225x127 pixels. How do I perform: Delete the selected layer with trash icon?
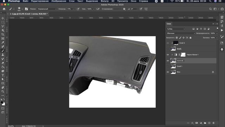[x=213, y=123]
